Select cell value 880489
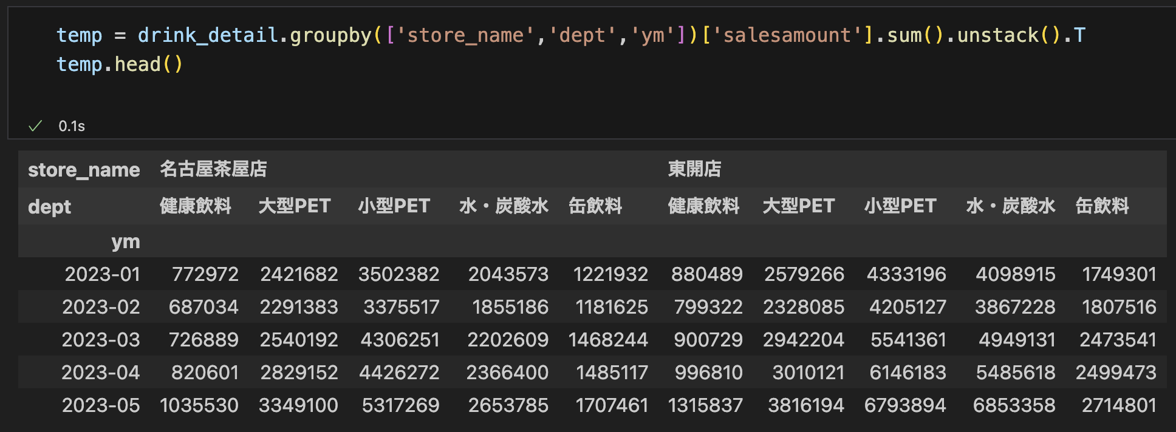 pos(707,274)
